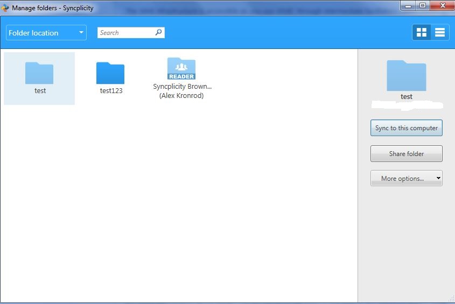Select the shared READER folder icon
The height and width of the screenshot is (304, 455).
(181, 69)
